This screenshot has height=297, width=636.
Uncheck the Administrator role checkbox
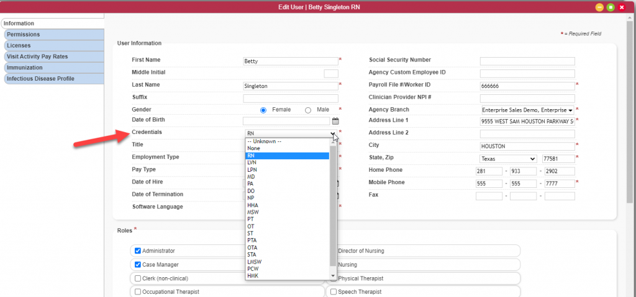click(137, 251)
